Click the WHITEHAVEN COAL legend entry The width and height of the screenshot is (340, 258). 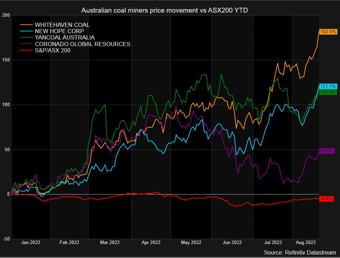tap(62, 25)
